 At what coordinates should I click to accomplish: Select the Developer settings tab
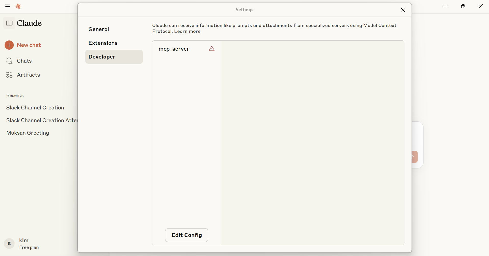(x=114, y=57)
